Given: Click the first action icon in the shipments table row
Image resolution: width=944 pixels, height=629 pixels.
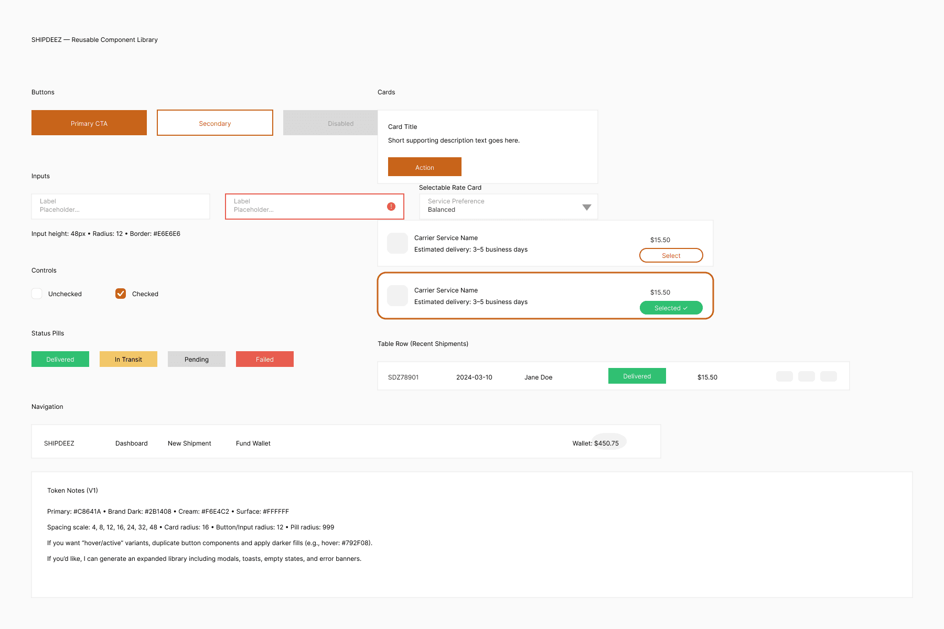Looking at the screenshot, I should pyautogui.click(x=784, y=376).
